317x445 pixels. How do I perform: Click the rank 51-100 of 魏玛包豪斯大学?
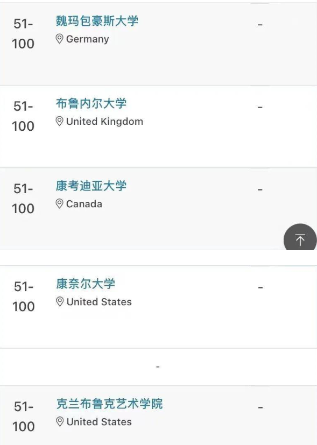pyautogui.click(x=23, y=34)
